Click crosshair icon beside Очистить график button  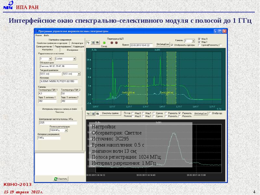click(88, 114)
